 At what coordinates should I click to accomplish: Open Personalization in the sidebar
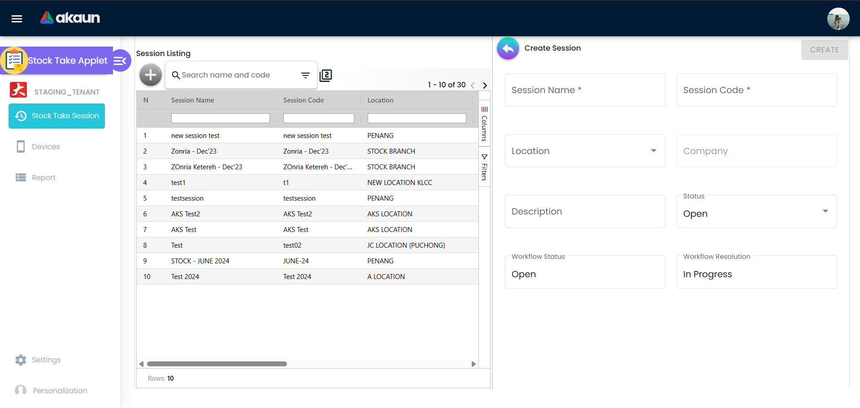point(60,390)
